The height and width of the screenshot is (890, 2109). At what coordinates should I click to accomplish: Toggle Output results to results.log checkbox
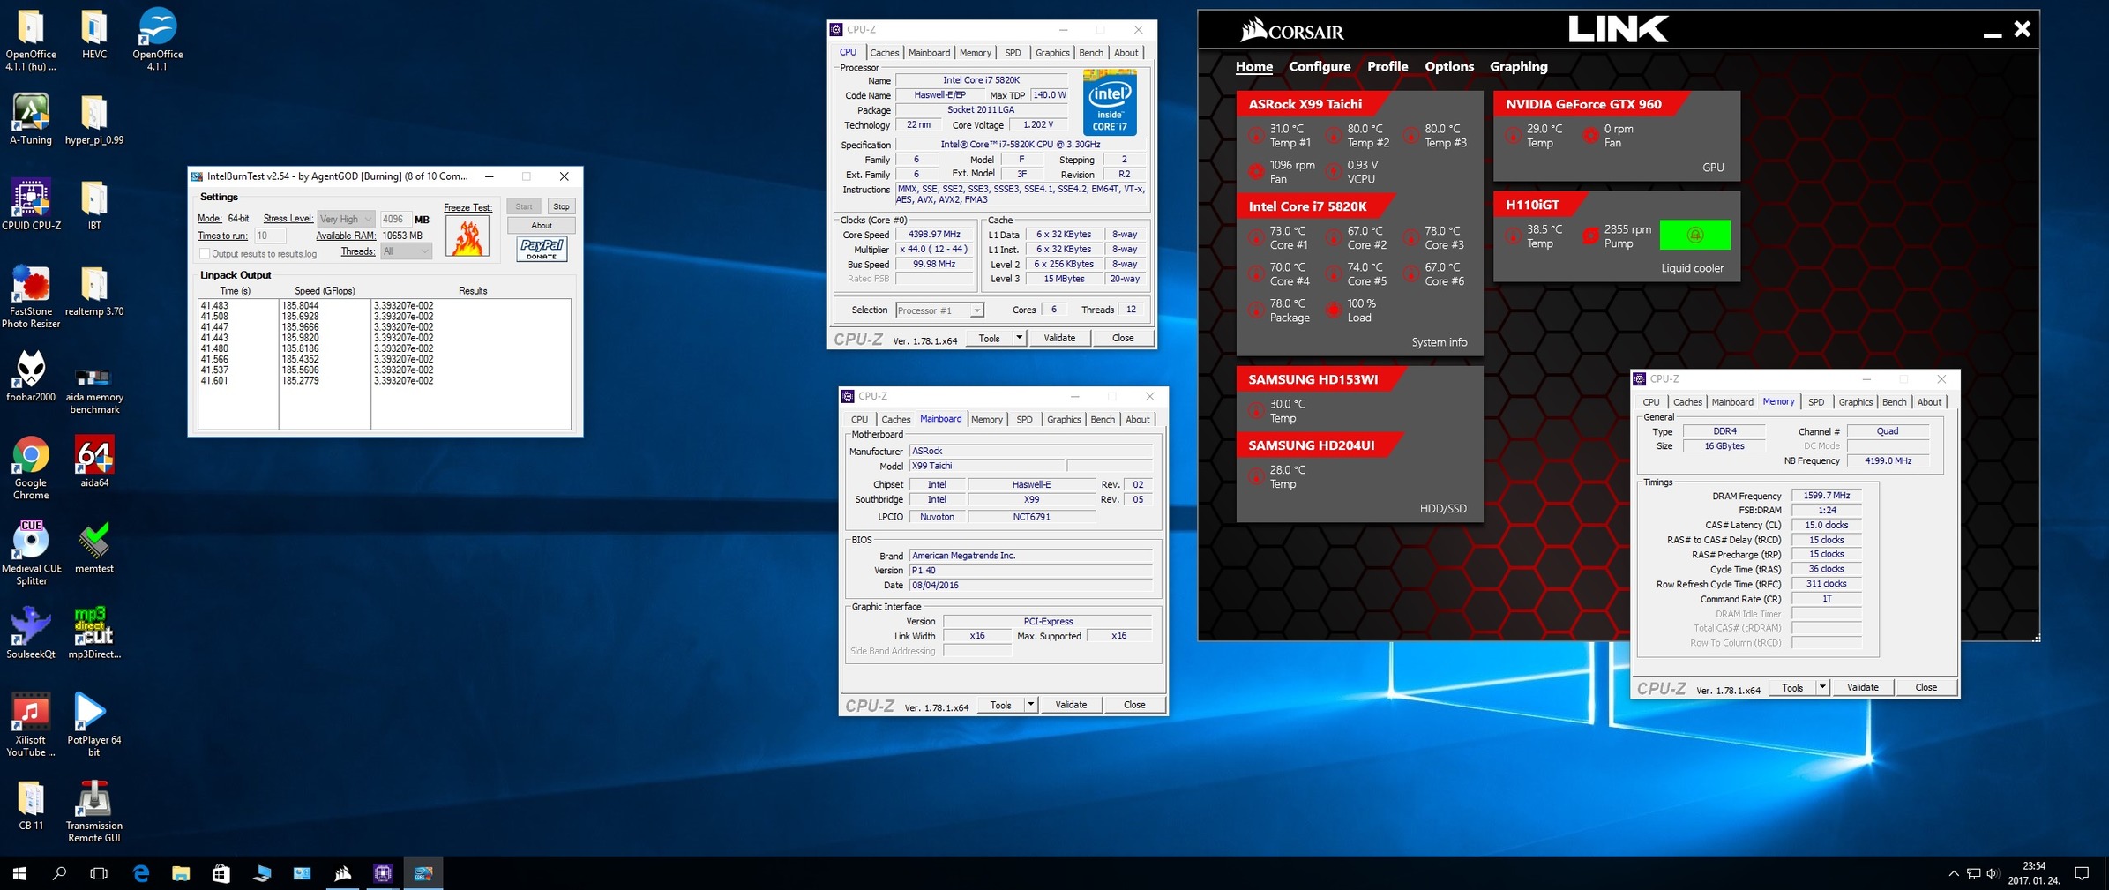pyautogui.click(x=205, y=254)
